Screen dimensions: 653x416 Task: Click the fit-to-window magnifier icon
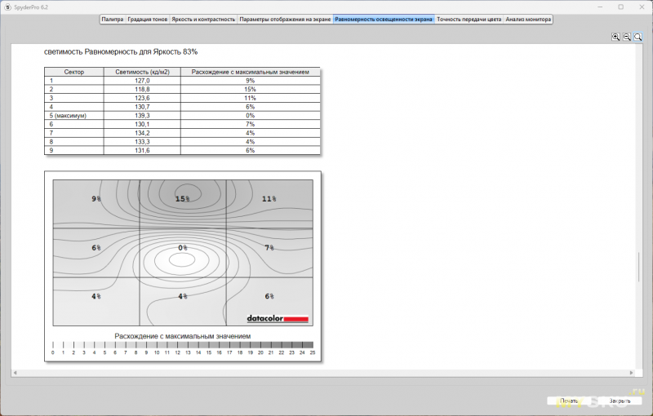(x=638, y=37)
